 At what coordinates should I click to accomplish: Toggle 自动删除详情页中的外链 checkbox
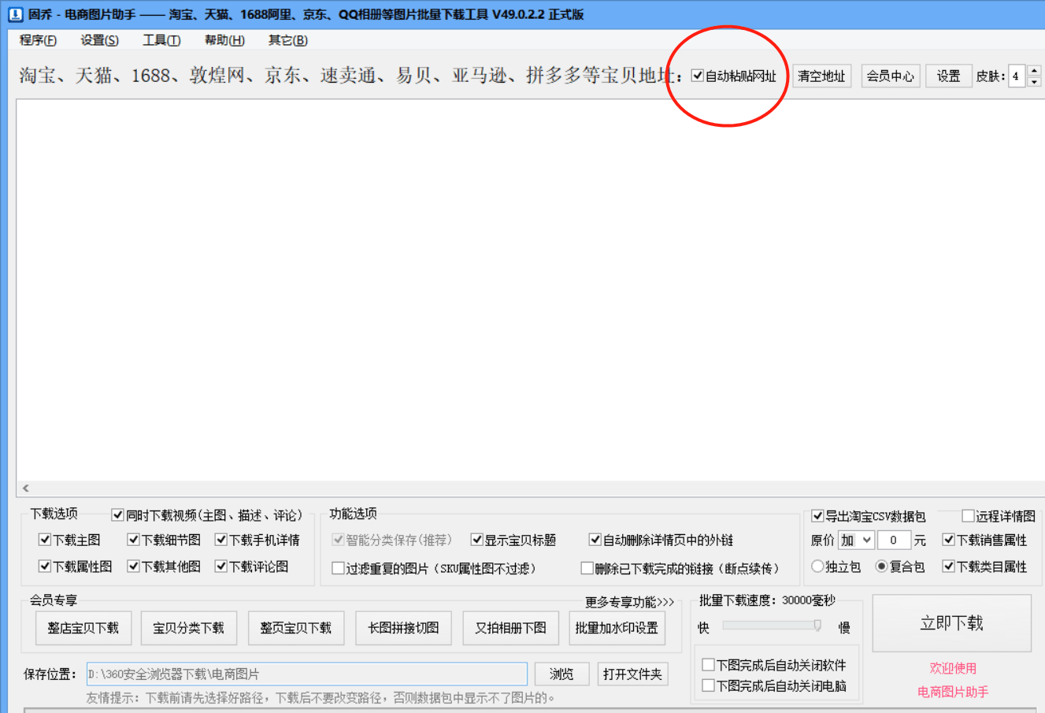[595, 540]
